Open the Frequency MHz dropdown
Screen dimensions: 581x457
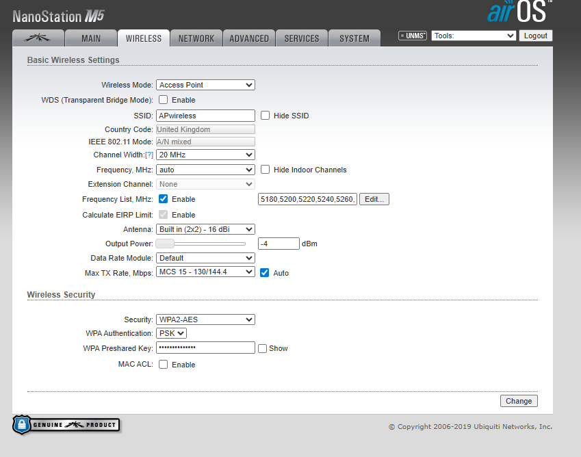click(205, 170)
